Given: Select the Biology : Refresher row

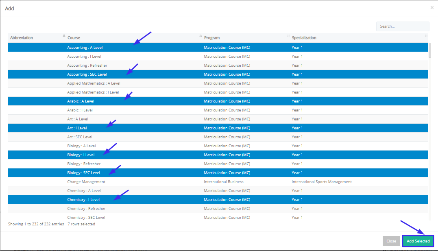Looking at the screenshot, I should tap(218, 164).
